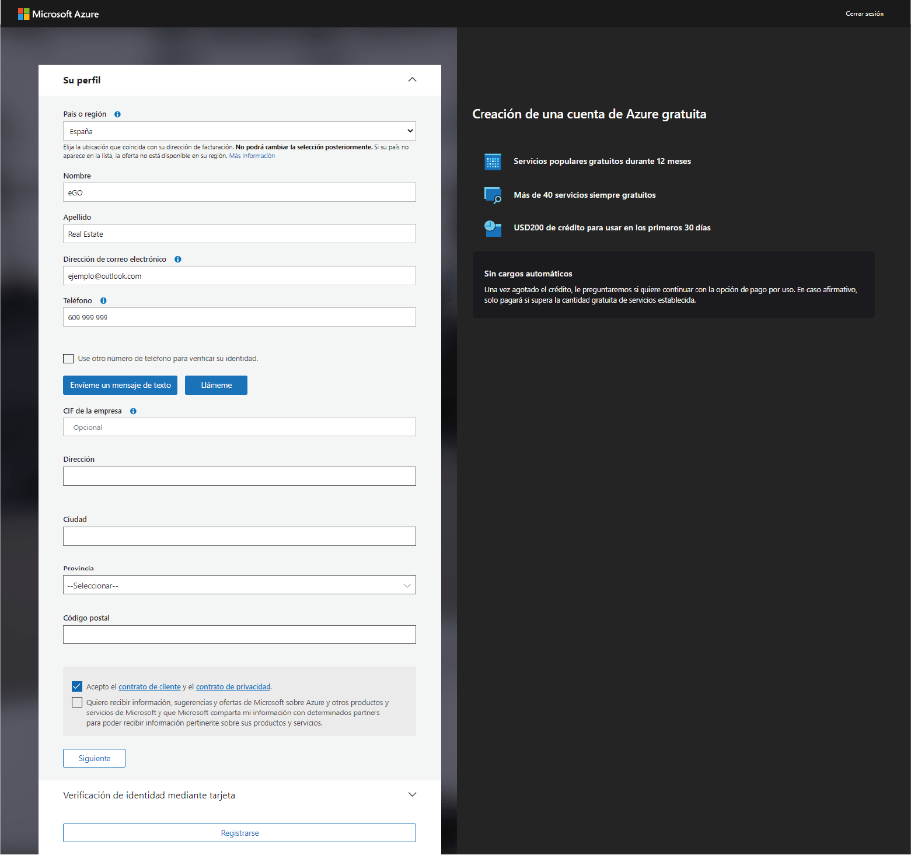This screenshot has width=911, height=855.
Task: Open the Provincia --Seleccionar-- dropdown
Action: click(239, 585)
